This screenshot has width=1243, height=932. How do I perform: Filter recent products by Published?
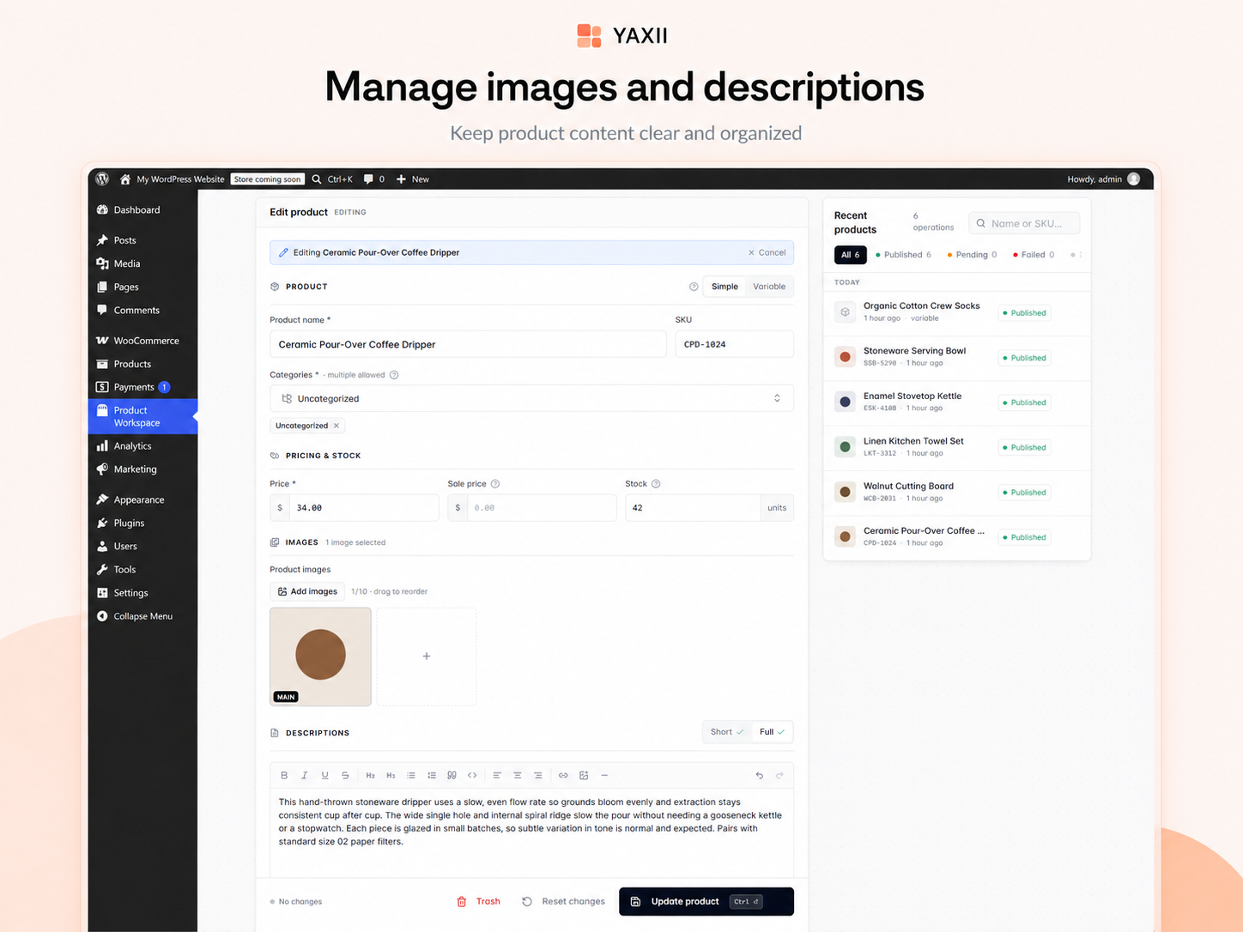coord(903,255)
